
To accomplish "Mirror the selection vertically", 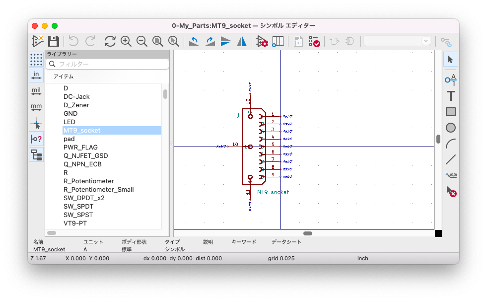I will click(225, 41).
